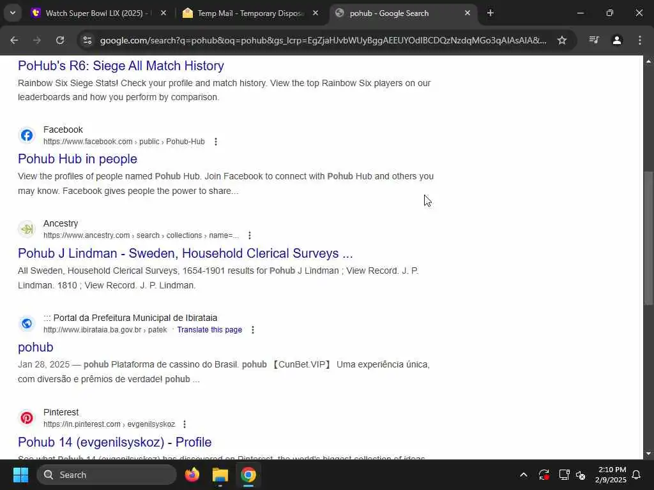This screenshot has width=654, height=490.
Task: Open more options for Ibirataia result
Action: [x=253, y=330]
